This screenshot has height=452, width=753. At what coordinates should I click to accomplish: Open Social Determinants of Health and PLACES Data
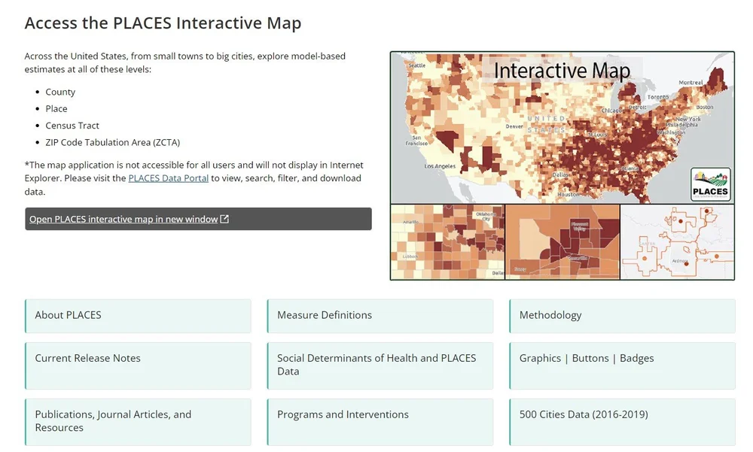[380, 366]
